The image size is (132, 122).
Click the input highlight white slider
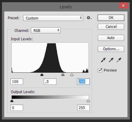pyautogui.click(x=72, y=75)
